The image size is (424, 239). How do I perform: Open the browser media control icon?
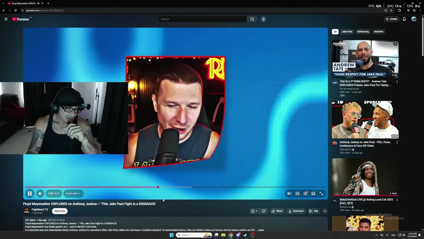[x=408, y=10]
